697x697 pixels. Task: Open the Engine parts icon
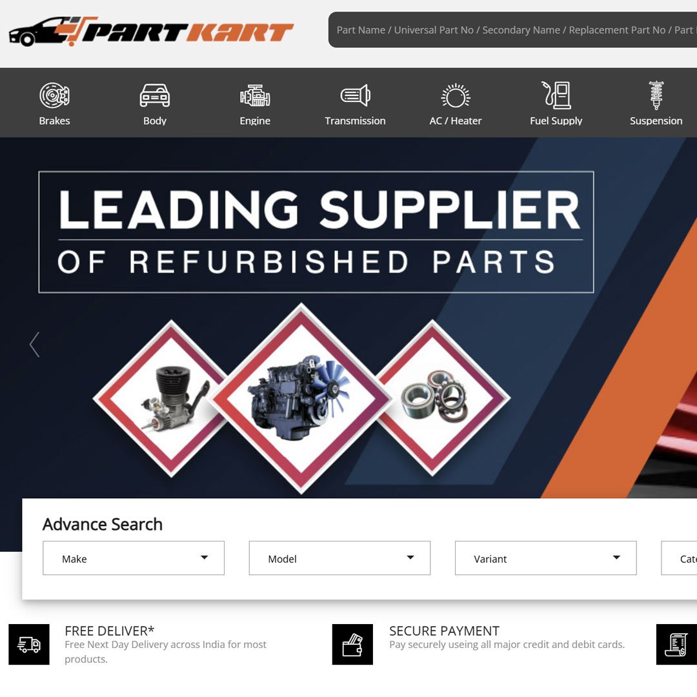tap(255, 95)
